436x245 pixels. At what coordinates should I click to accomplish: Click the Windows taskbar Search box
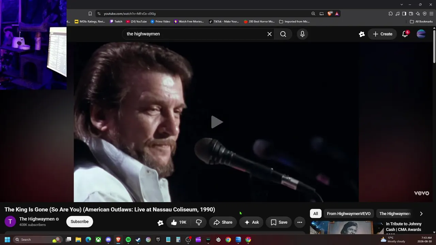37,240
